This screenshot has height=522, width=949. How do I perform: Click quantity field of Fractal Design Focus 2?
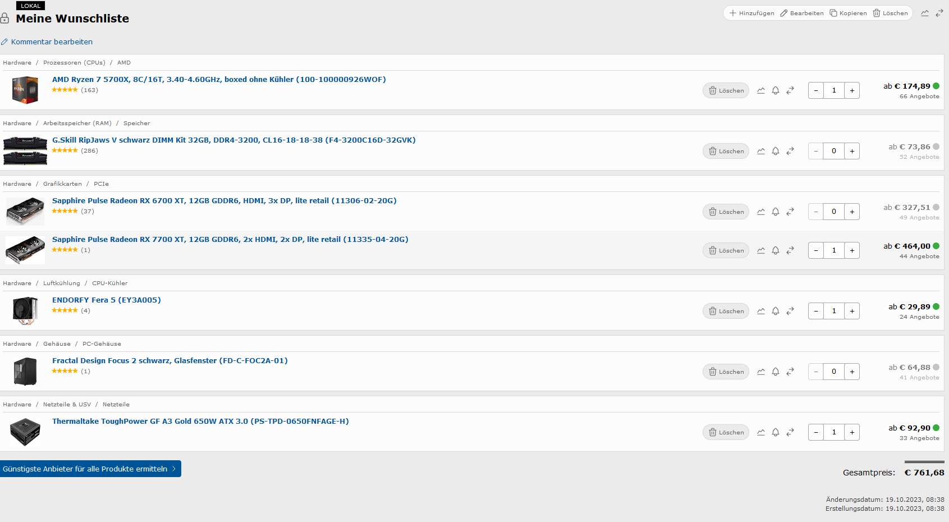(834, 372)
